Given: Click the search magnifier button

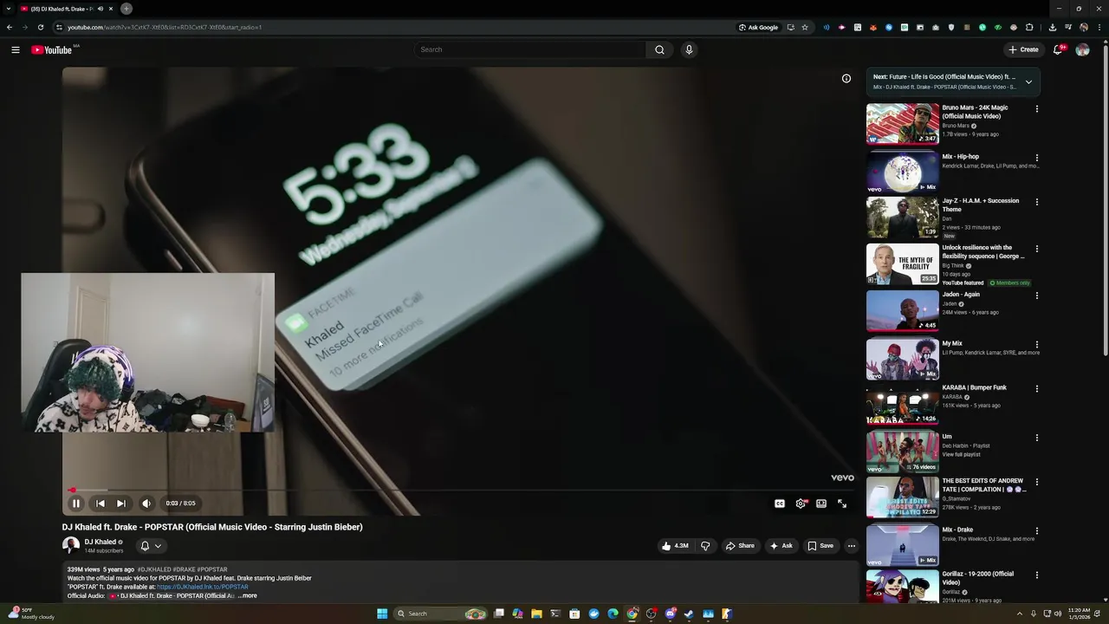Looking at the screenshot, I should (x=659, y=49).
